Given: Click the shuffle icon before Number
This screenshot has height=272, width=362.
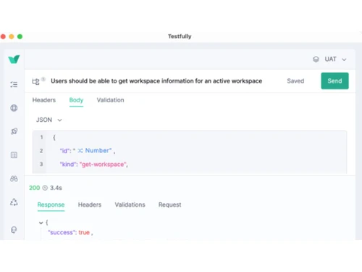Looking at the screenshot, I should tap(80, 151).
